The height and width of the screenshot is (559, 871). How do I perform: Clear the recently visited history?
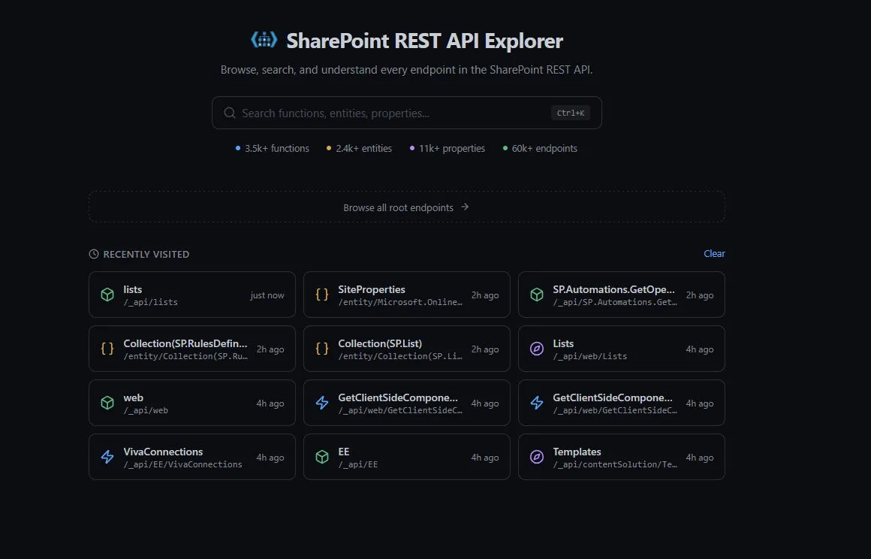714,253
